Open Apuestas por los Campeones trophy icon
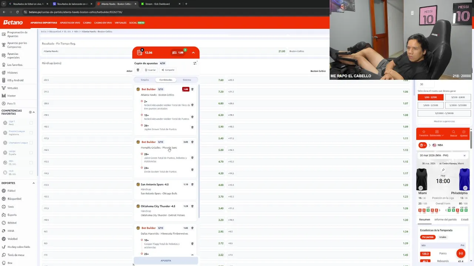This screenshot has height=266, width=474. pyautogui.click(x=4, y=45)
